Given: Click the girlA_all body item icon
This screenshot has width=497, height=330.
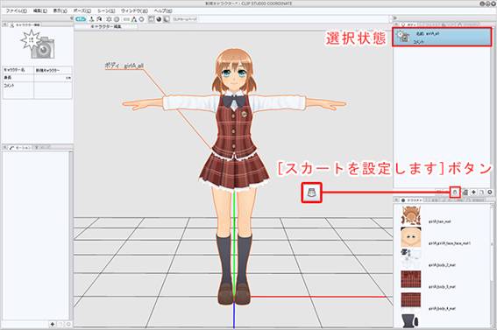Looking at the screenshot, I should (x=403, y=37).
